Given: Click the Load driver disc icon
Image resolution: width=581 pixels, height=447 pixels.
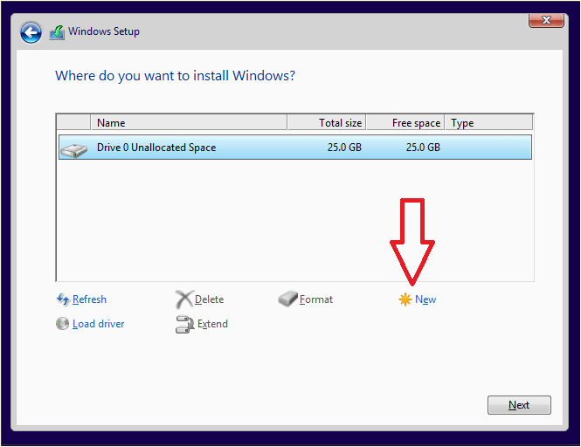Looking at the screenshot, I should click(62, 324).
